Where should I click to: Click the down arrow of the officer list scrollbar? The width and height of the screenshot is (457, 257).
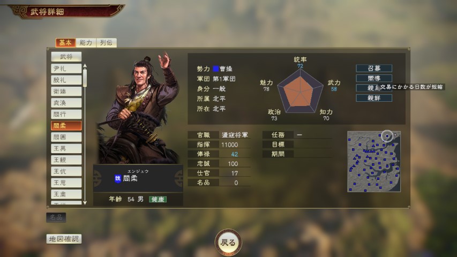[85, 202]
